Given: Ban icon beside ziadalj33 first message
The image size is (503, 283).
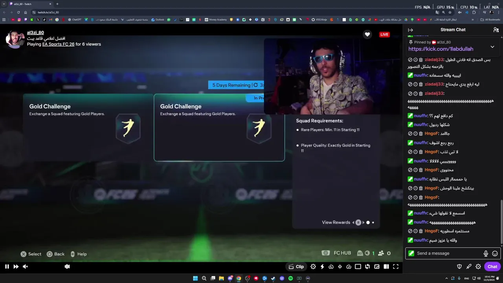Looking at the screenshot, I should tap(410, 60).
